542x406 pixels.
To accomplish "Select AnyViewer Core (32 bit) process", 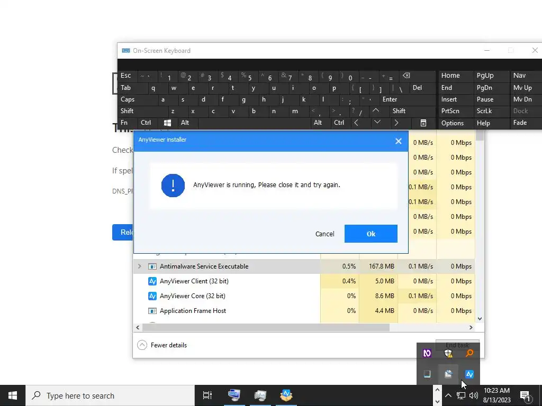I will pyautogui.click(x=227, y=296).
